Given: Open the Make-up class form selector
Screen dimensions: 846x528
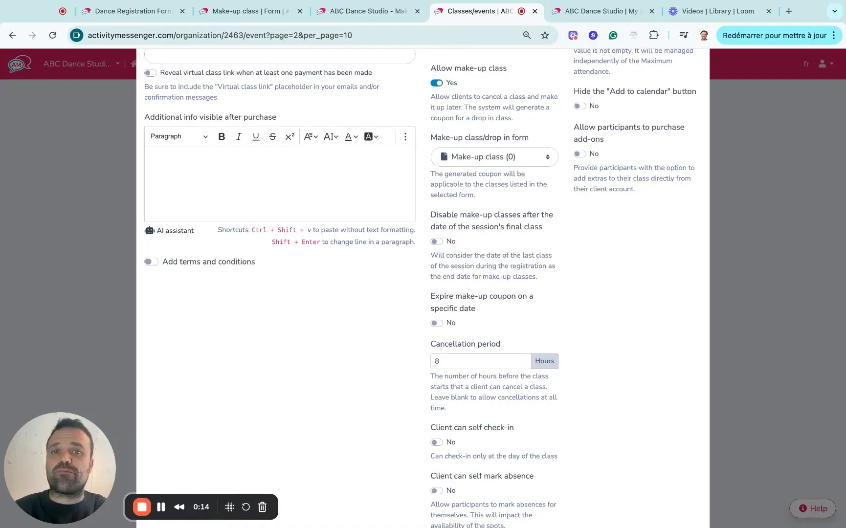Looking at the screenshot, I should click(x=494, y=156).
